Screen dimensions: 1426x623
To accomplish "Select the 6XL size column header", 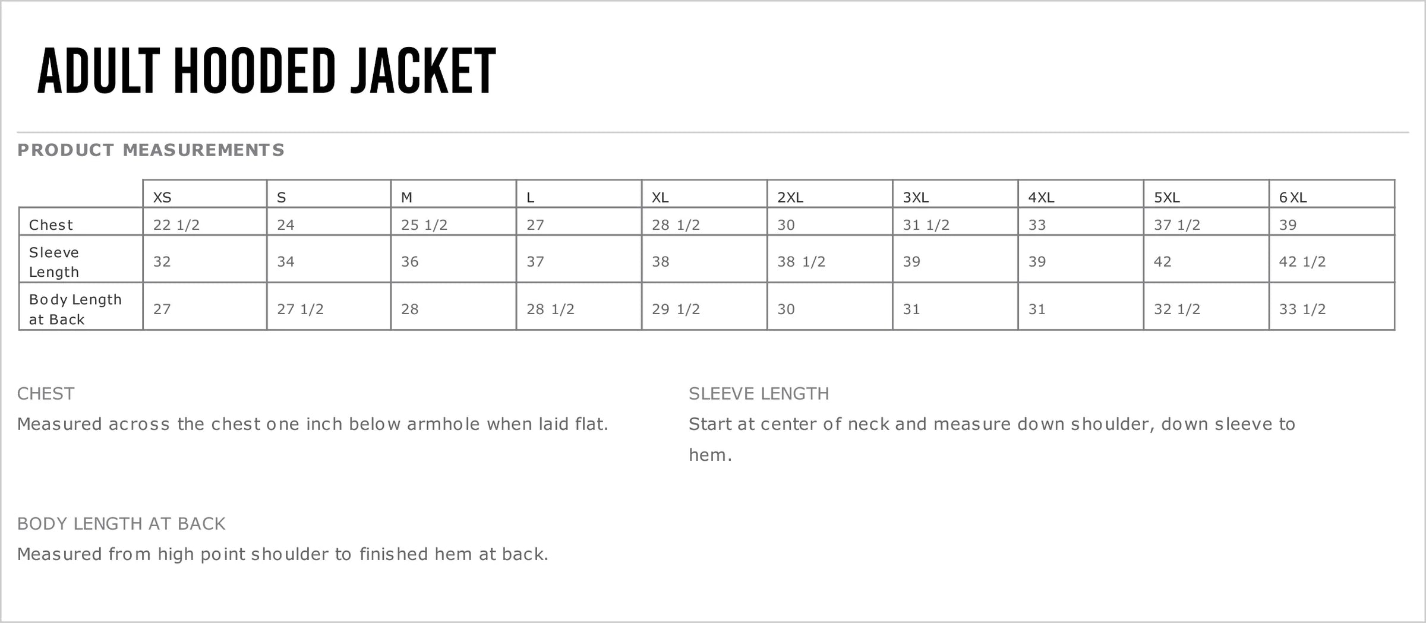I will click(1293, 197).
